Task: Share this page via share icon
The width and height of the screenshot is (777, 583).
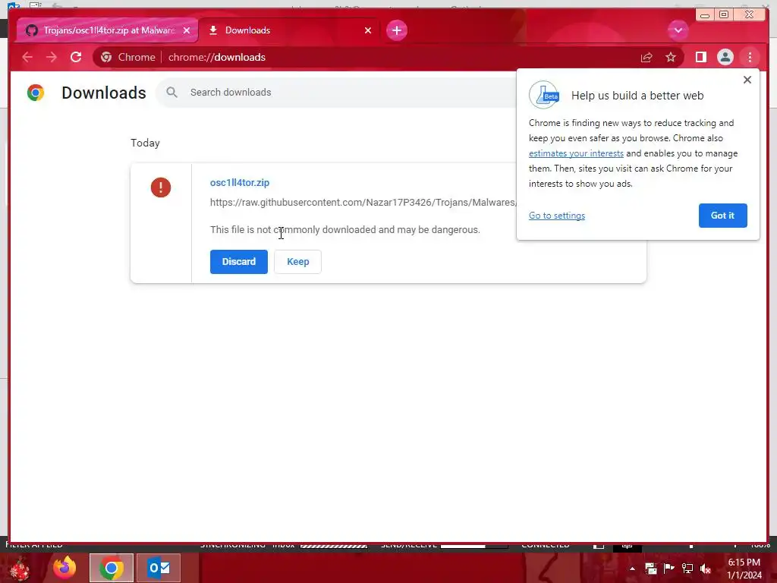Action: pos(646,58)
